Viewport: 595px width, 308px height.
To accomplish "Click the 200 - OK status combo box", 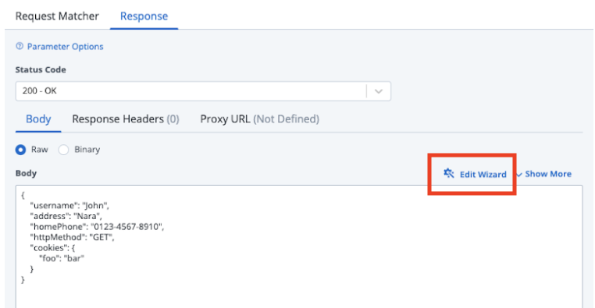I will click(203, 91).
